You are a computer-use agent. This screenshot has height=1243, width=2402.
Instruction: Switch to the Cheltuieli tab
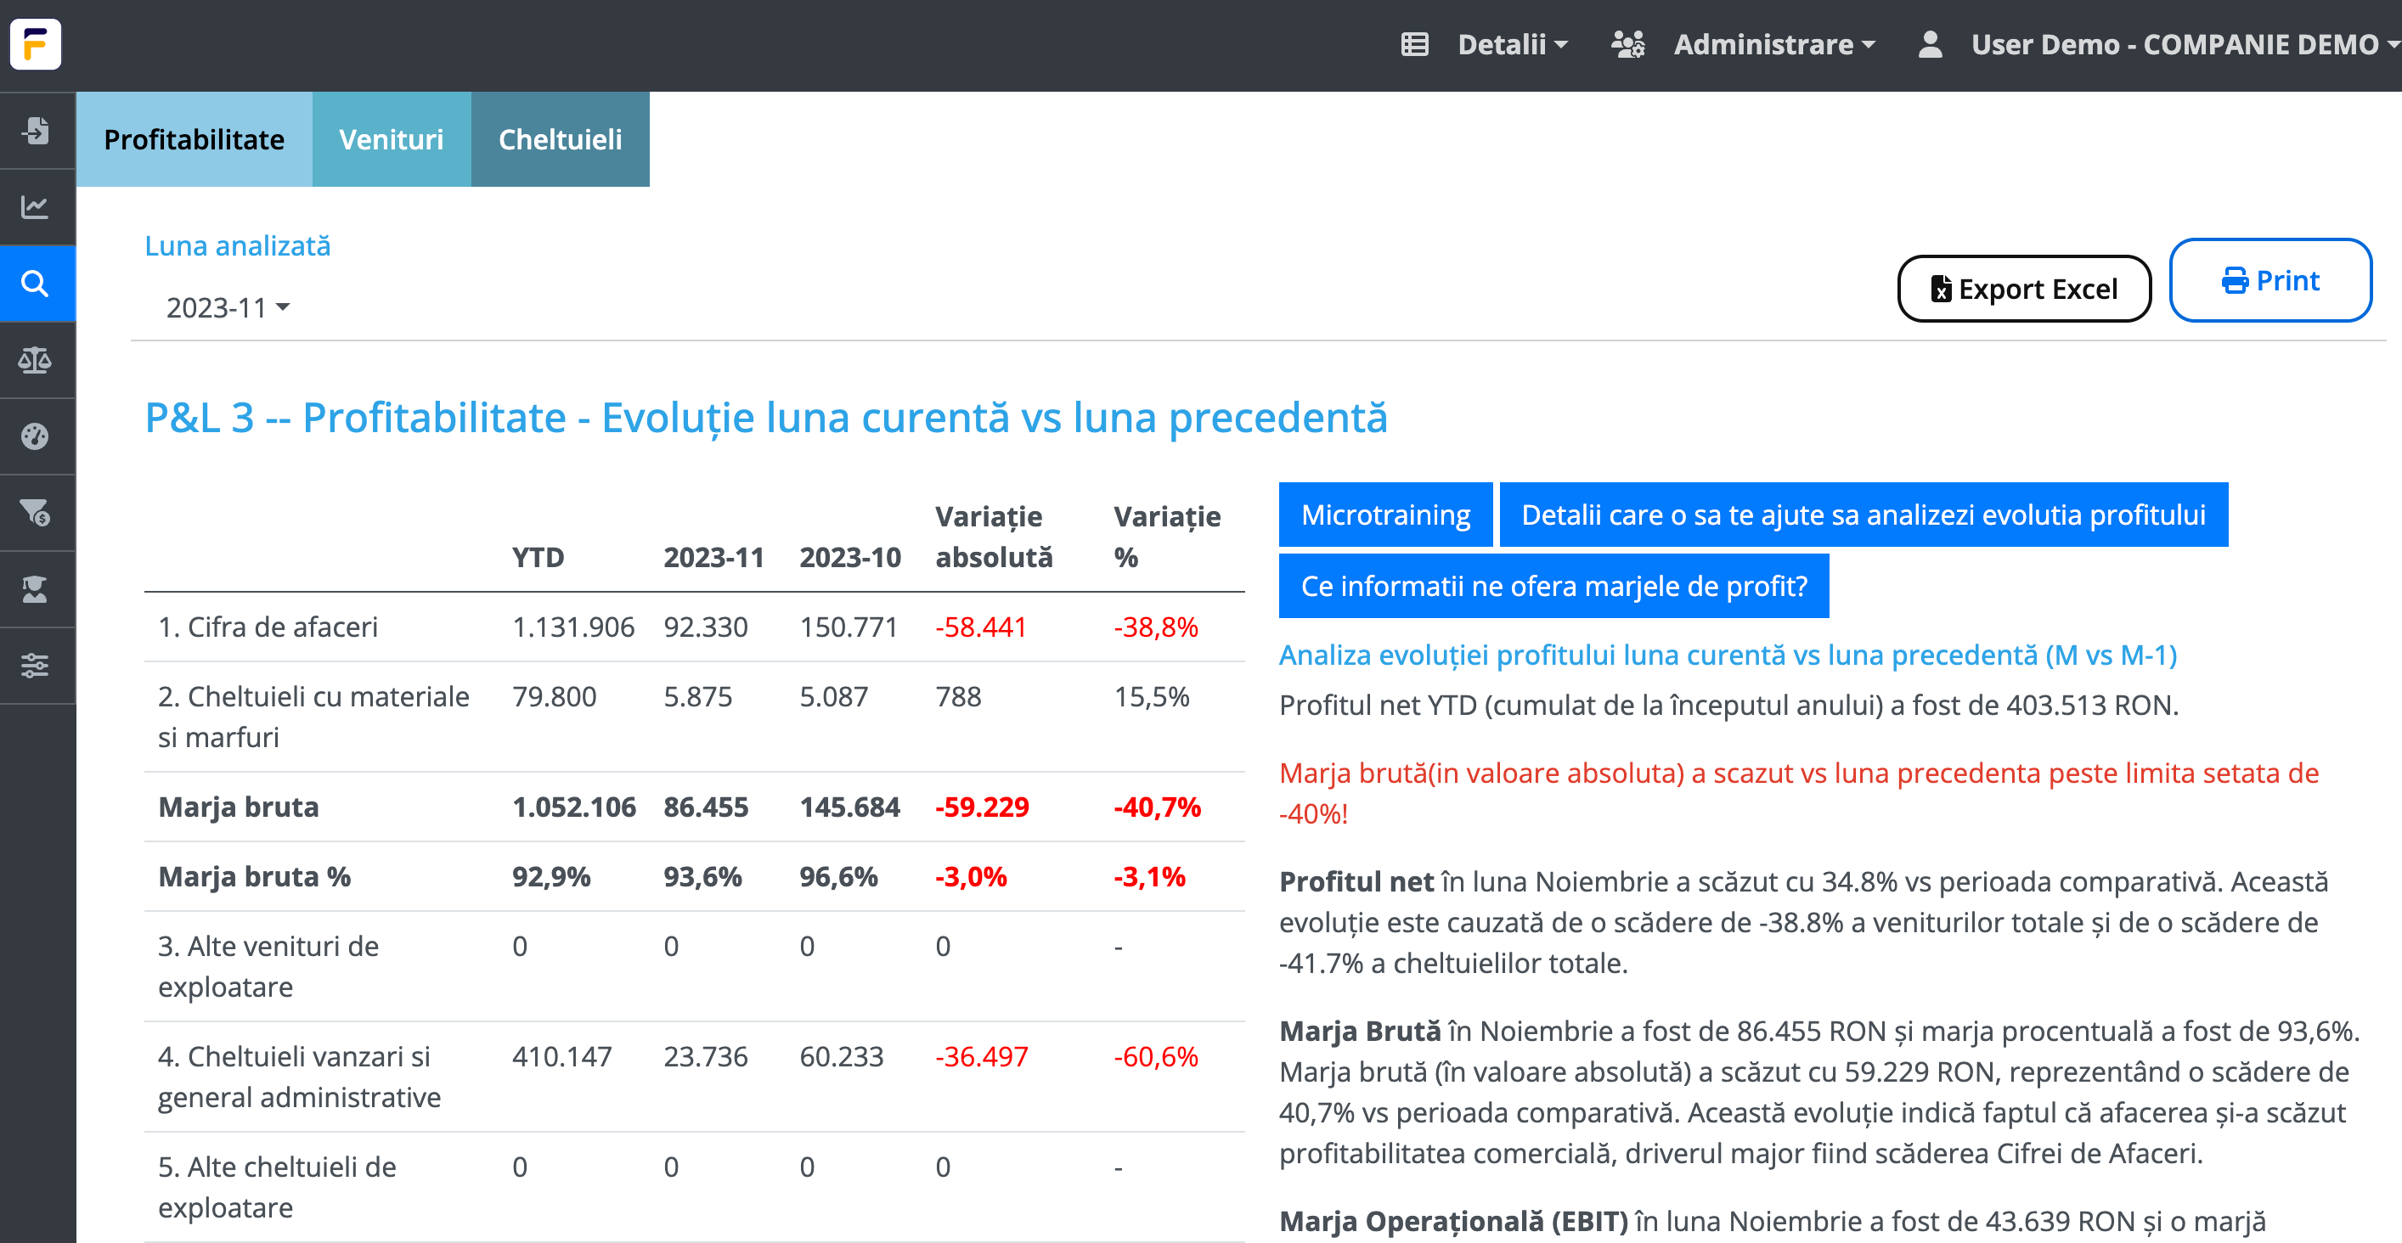pyautogui.click(x=560, y=139)
